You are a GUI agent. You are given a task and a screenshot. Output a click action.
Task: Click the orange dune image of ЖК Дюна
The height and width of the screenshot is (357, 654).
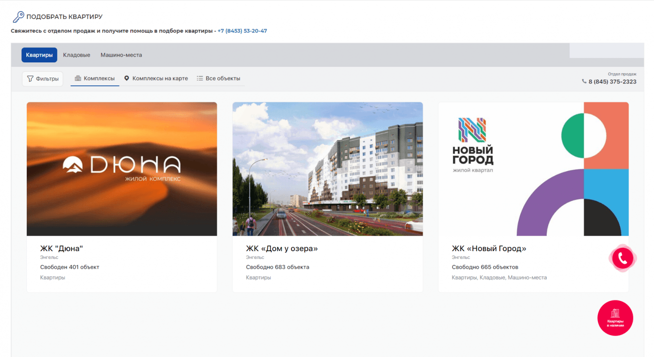pos(122,169)
